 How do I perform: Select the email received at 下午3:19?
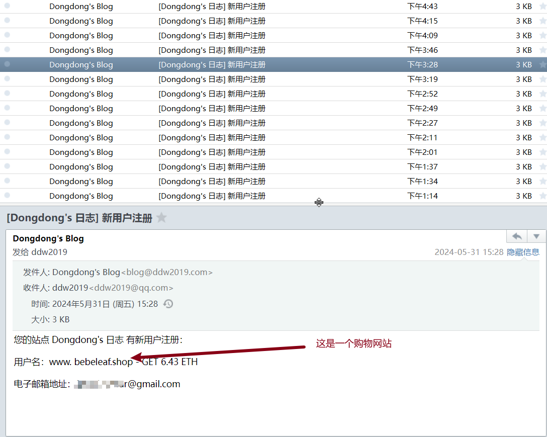212,79
